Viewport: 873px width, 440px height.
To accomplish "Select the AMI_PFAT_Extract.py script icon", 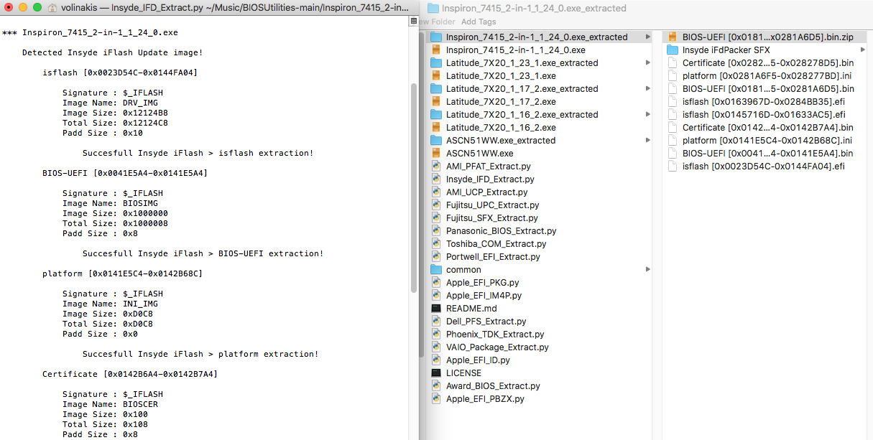I will click(436, 167).
